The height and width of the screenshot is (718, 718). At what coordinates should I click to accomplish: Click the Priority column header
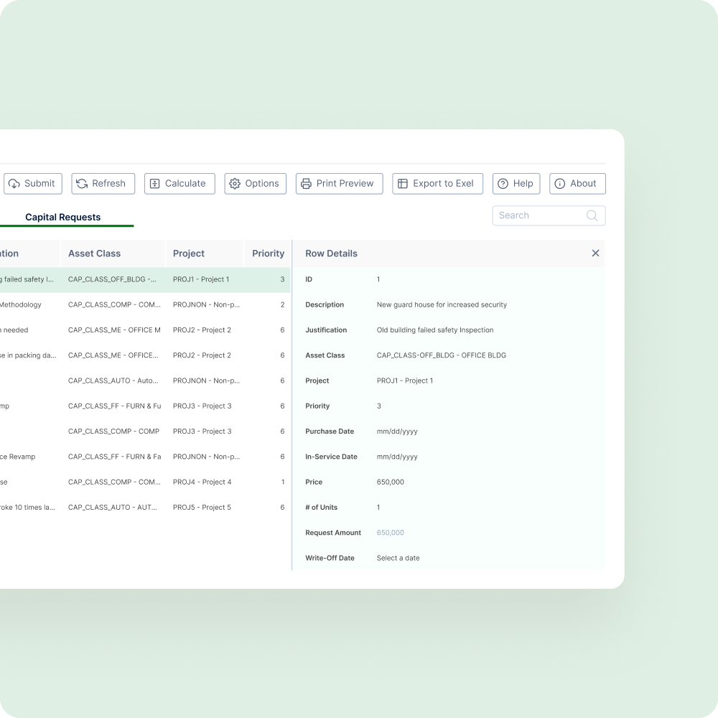click(268, 253)
